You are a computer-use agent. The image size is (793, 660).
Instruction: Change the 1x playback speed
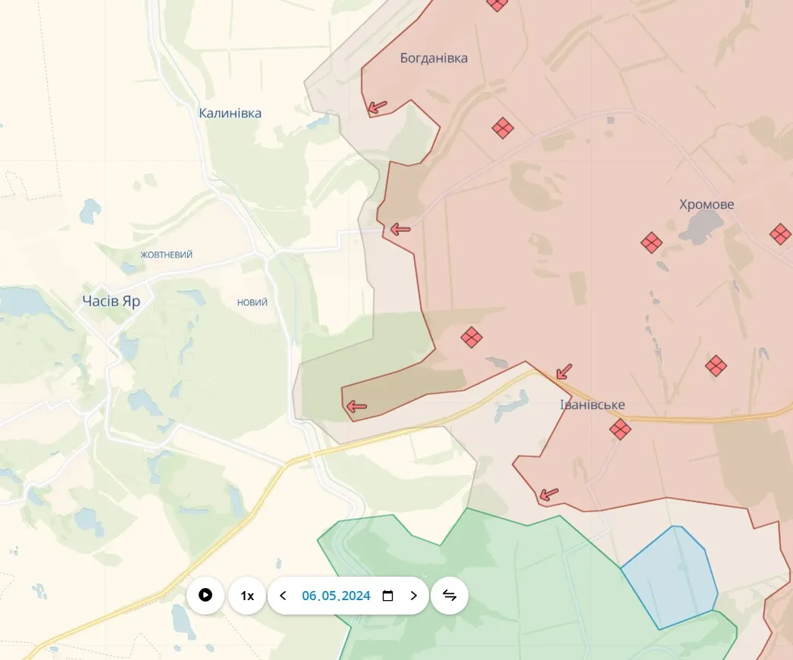tap(247, 596)
